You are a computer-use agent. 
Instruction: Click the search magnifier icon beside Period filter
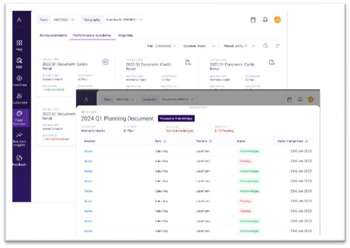(265, 46)
